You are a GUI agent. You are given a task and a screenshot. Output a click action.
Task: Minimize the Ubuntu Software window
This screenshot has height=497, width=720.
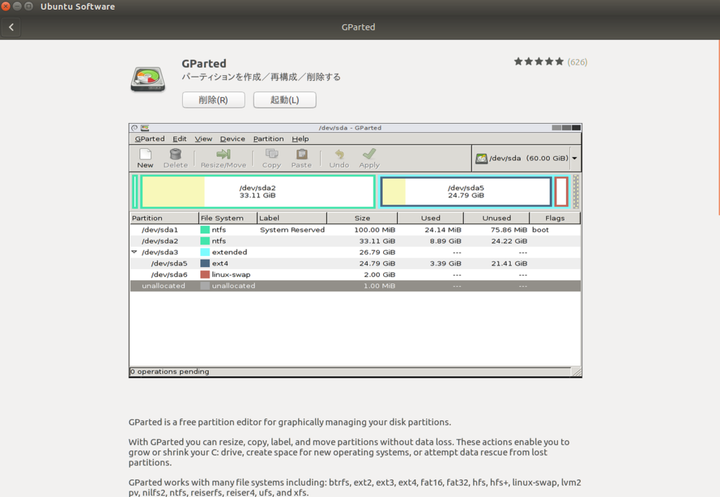pyautogui.click(x=17, y=6)
